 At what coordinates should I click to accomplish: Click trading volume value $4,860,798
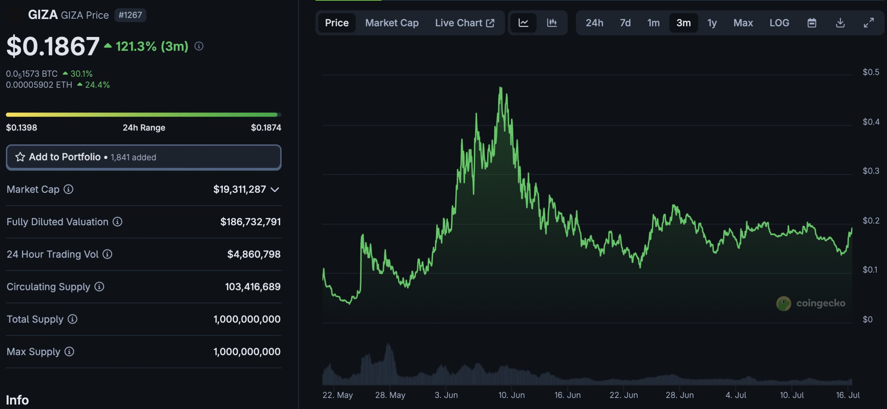pos(254,254)
